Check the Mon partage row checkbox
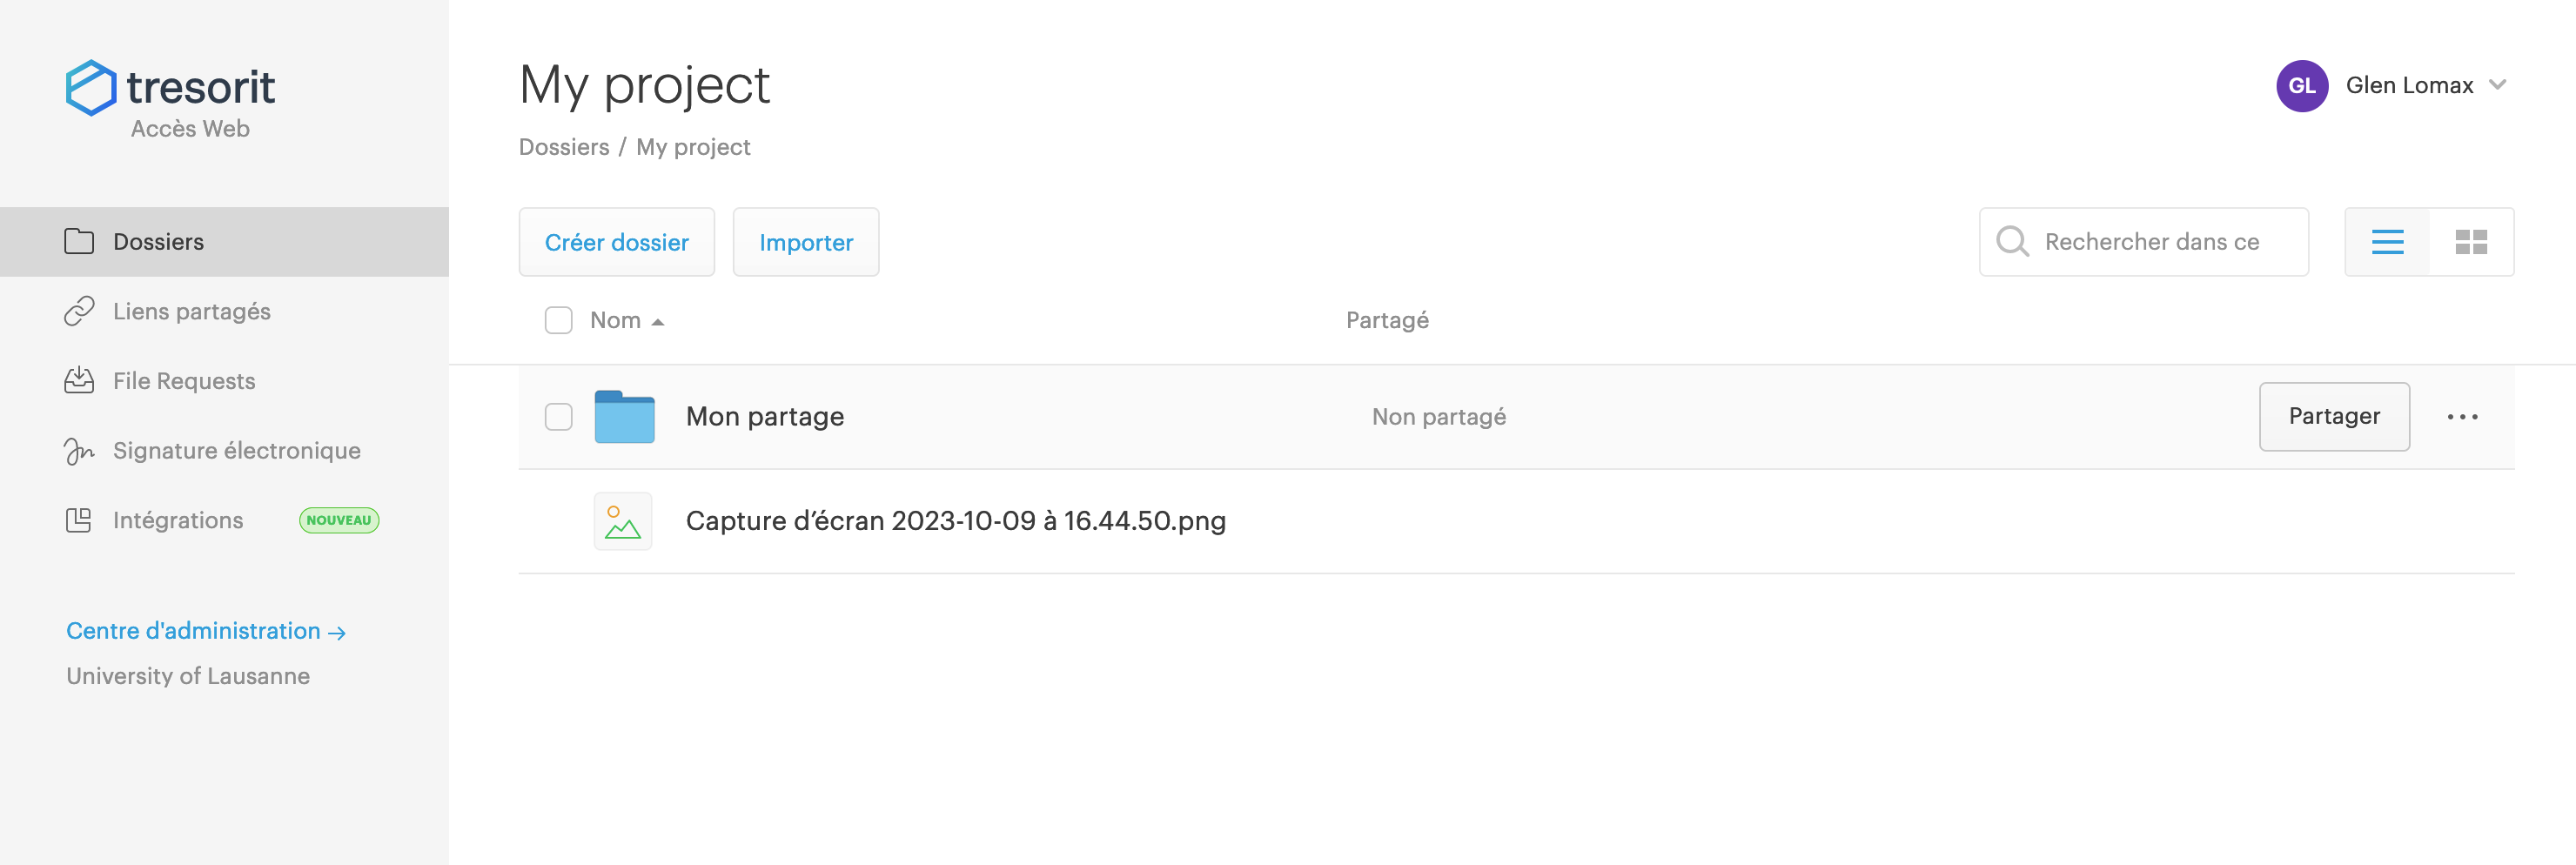The image size is (2576, 865). click(558, 417)
